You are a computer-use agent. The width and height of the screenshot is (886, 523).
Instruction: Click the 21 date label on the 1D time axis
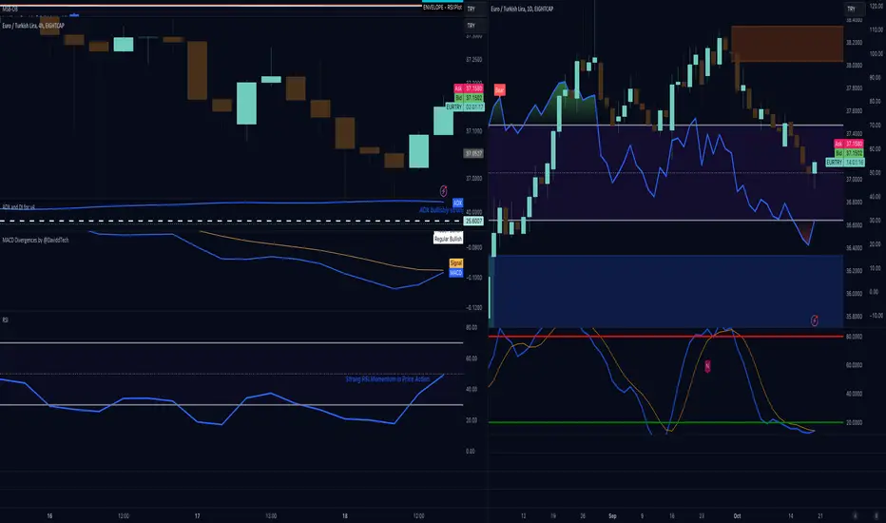tap(820, 515)
